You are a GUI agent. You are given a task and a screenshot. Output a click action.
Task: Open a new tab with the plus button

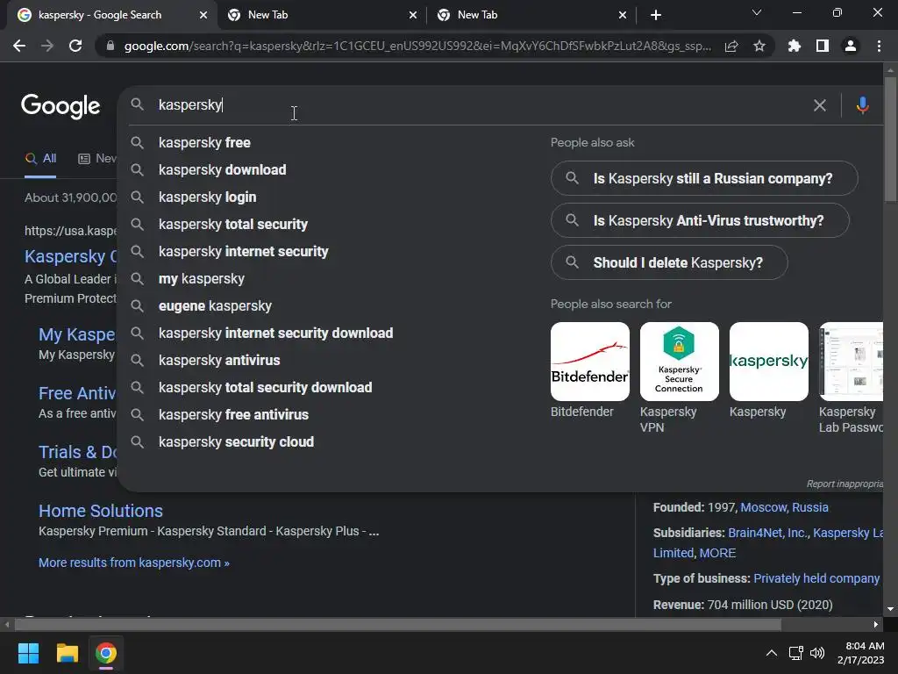pyautogui.click(x=656, y=15)
